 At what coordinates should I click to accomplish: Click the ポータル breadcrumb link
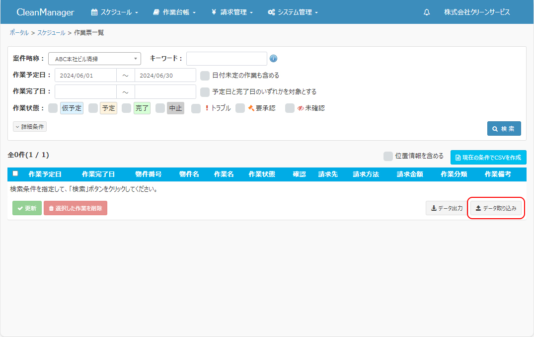coord(19,33)
